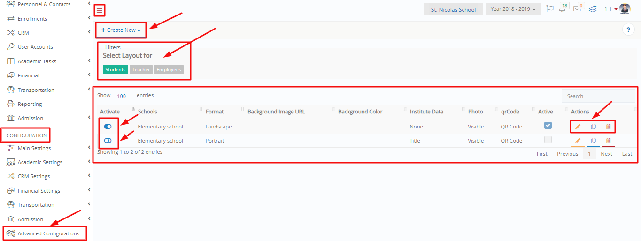Click the Financial coins icon in upper menu
The width and height of the screenshot is (641, 241).
pos(10,75)
